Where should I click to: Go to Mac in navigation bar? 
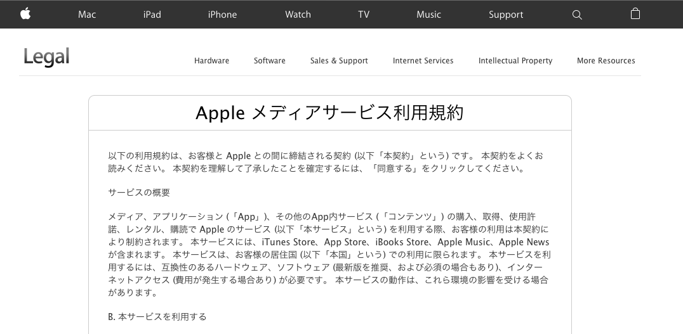tap(87, 15)
